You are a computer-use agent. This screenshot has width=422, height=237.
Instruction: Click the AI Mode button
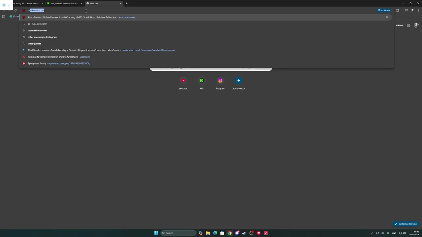384,10
